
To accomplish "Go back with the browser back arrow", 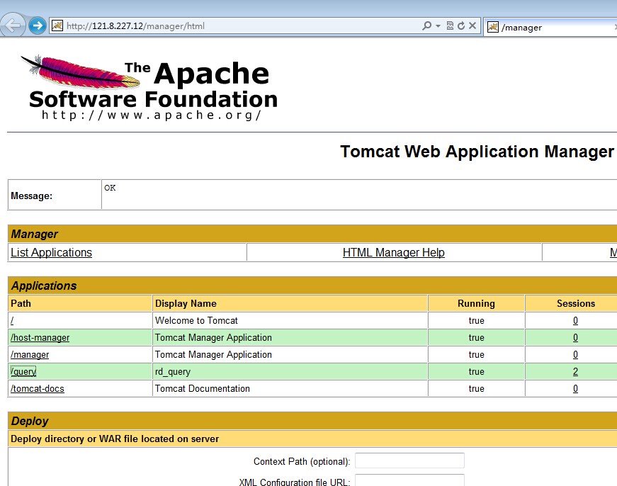I will (x=13, y=26).
